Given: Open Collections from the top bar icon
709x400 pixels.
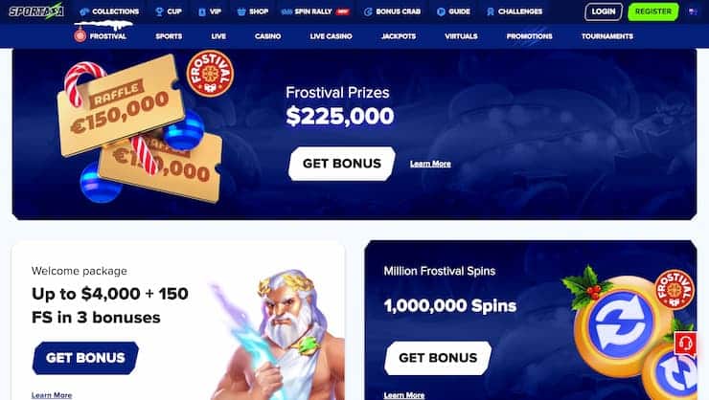Looking at the screenshot, I should [x=84, y=11].
